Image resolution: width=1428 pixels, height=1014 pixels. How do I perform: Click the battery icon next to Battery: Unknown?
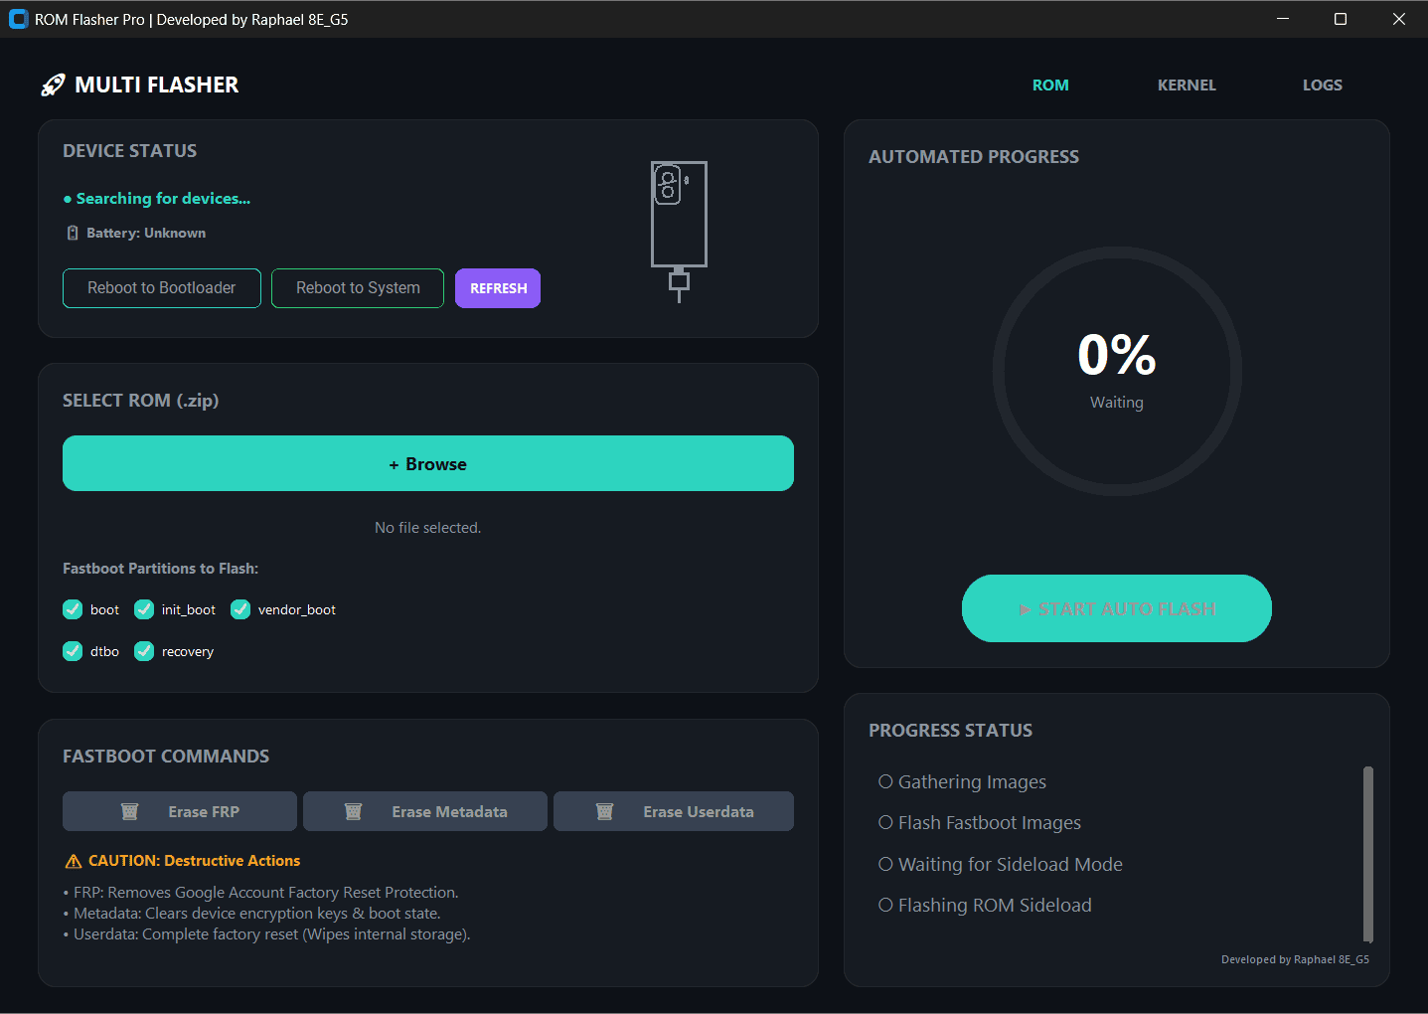73,233
